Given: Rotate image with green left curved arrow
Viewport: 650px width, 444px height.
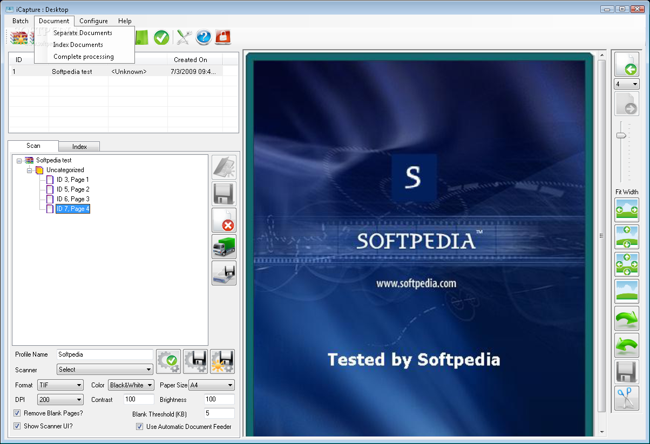Looking at the screenshot, I should pos(627,345).
